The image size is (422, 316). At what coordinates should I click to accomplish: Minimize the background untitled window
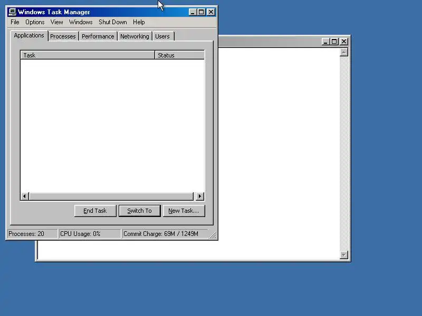pyautogui.click(x=325, y=42)
